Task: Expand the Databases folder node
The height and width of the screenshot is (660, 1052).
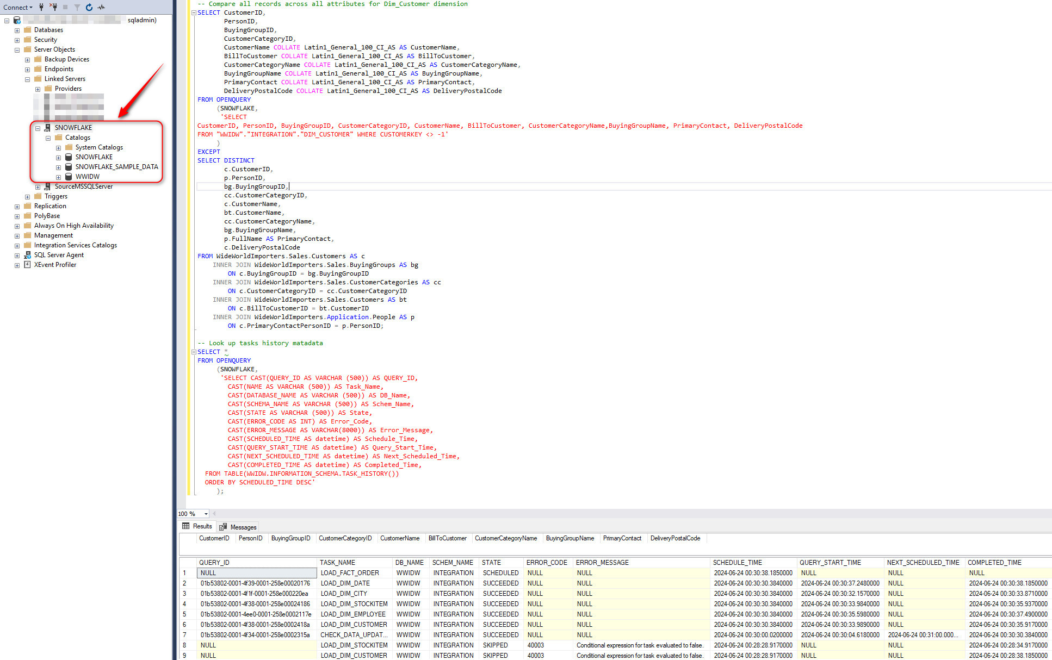Action: pos(17,30)
